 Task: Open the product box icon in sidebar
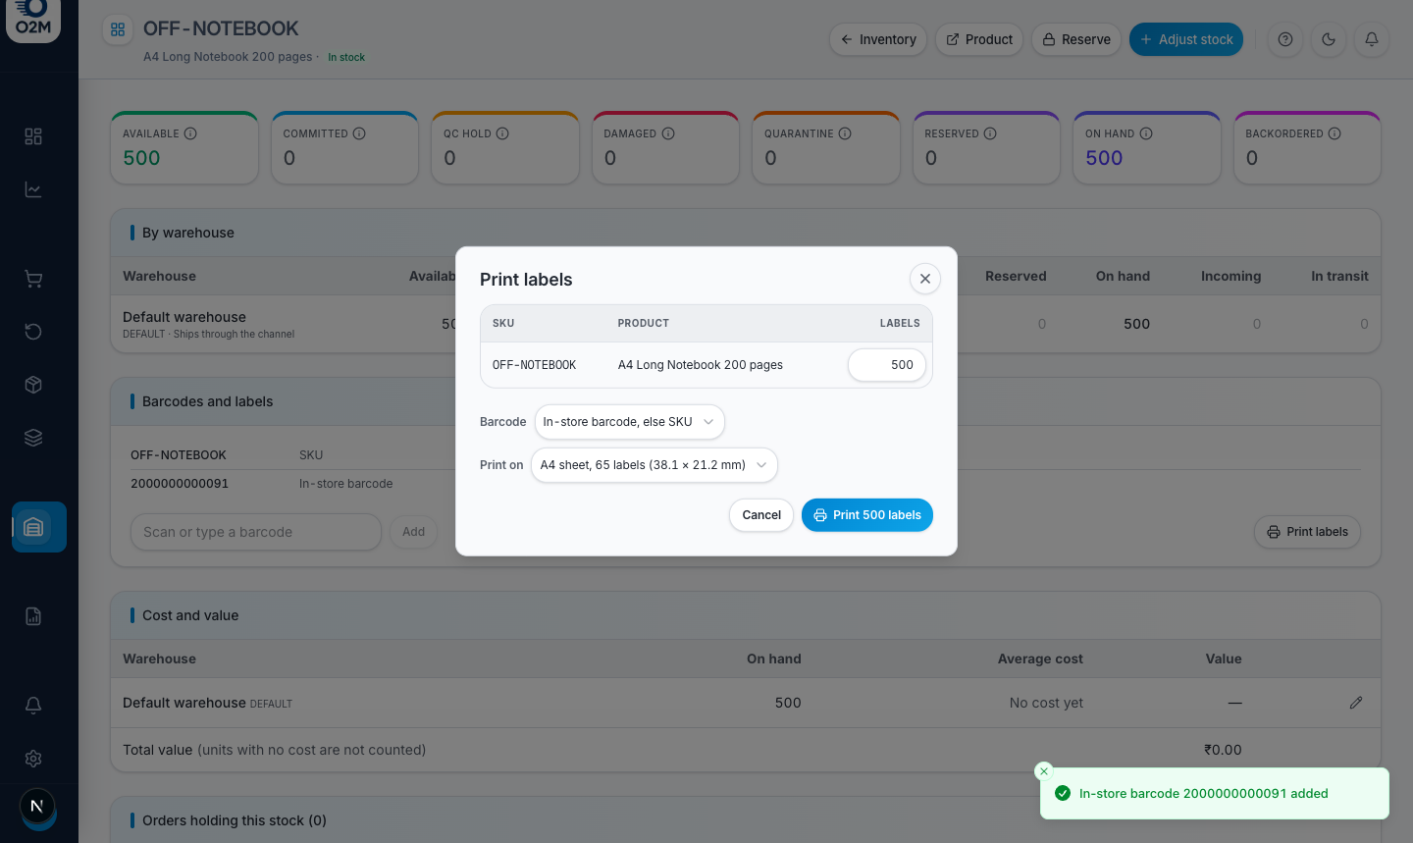pyautogui.click(x=33, y=385)
